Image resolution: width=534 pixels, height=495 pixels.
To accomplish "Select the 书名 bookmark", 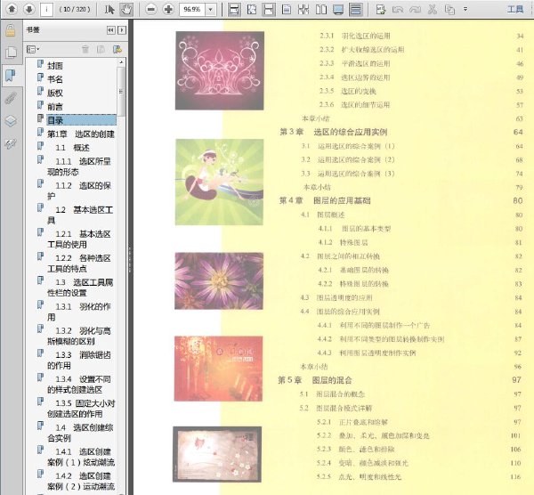I will pyautogui.click(x=55, y=79).
